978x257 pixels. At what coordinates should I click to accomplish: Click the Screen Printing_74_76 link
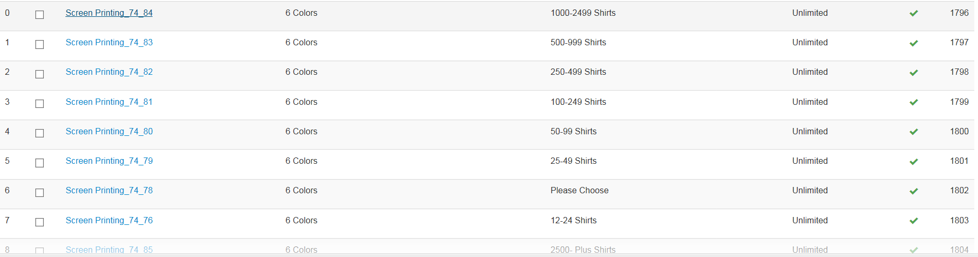109,220
